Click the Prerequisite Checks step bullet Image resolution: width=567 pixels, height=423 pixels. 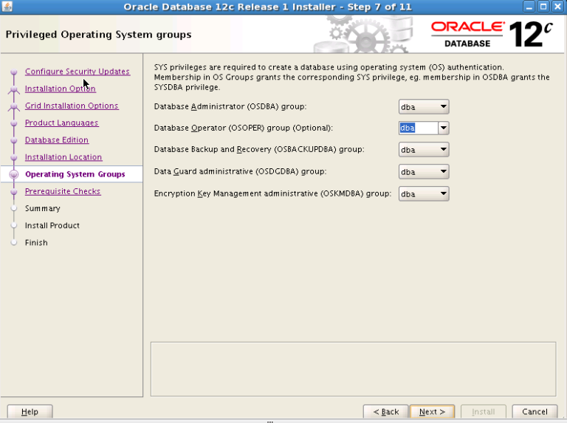14,192
